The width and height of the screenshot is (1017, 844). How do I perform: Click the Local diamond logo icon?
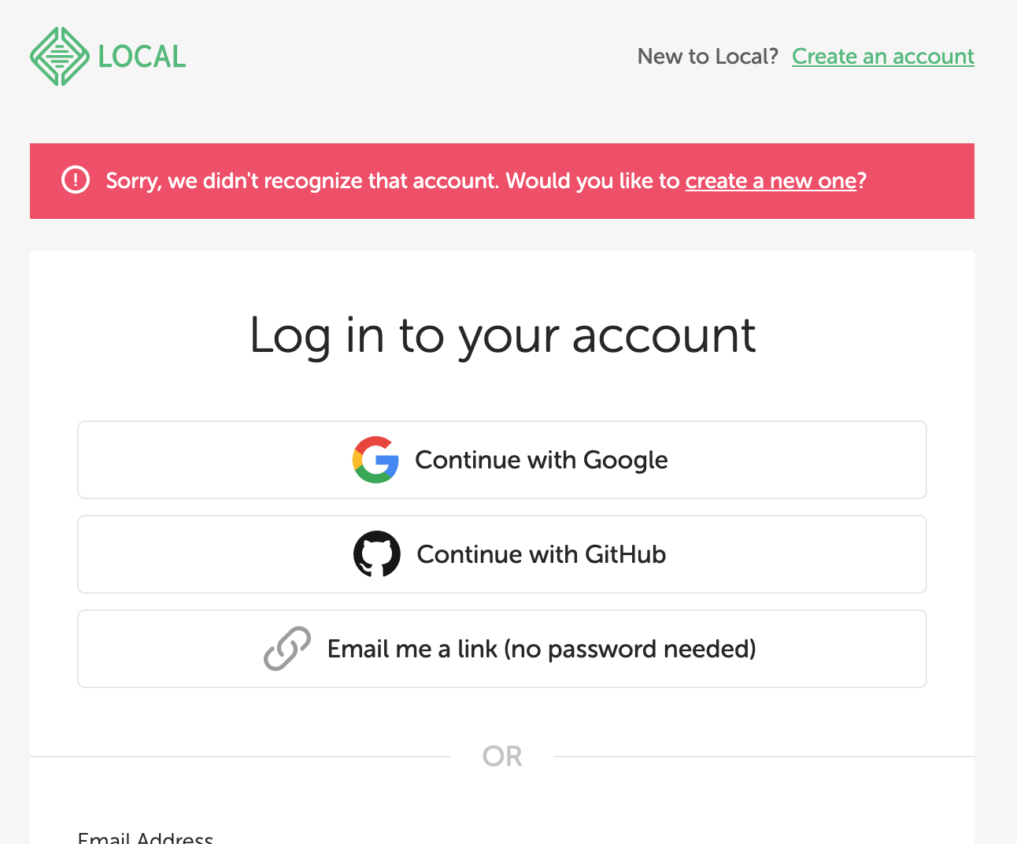click(x=59, y=57)
